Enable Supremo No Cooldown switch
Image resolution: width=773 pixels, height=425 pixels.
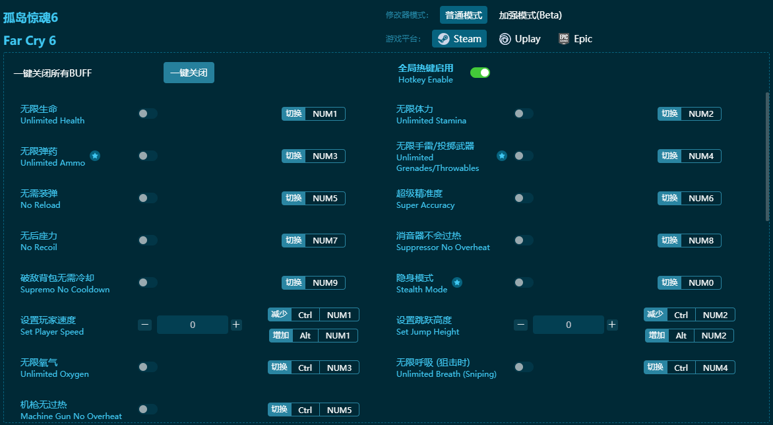point(147,282)
